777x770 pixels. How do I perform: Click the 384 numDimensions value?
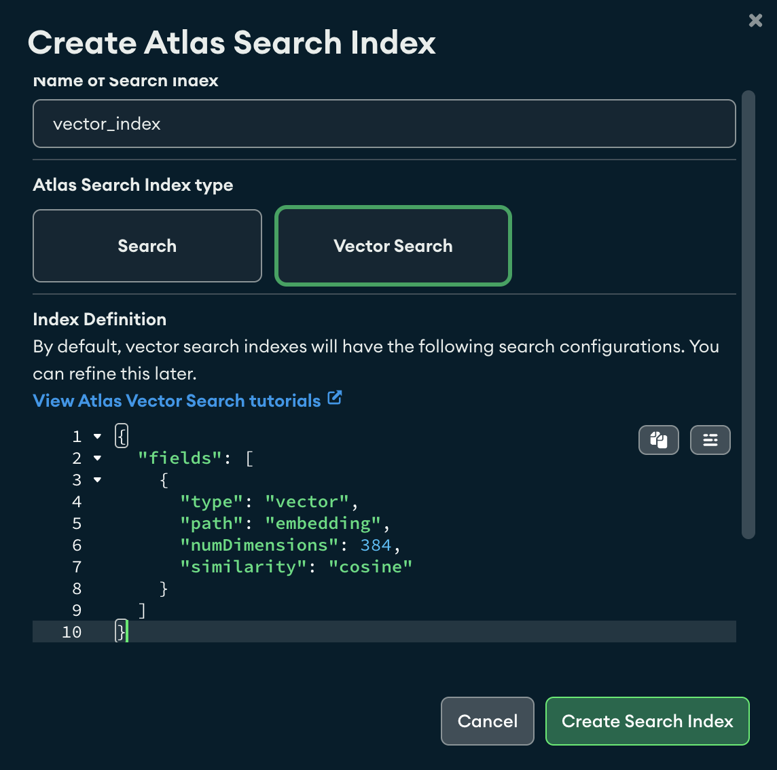point(376,545)
